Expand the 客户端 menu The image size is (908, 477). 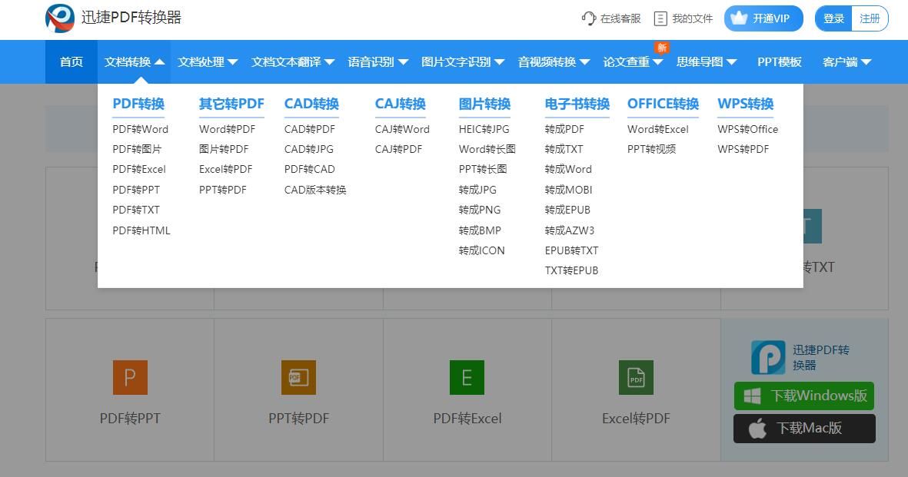click(x=846, y=62)
